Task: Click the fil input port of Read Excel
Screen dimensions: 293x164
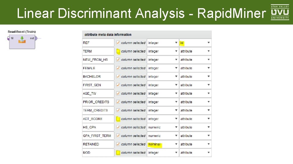Action: (9, 38)
